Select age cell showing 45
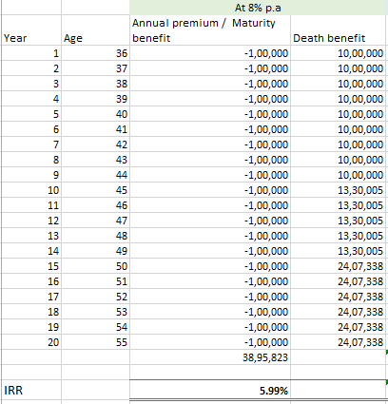This screenshot has width=388, height=404. (x=95, y=190)
